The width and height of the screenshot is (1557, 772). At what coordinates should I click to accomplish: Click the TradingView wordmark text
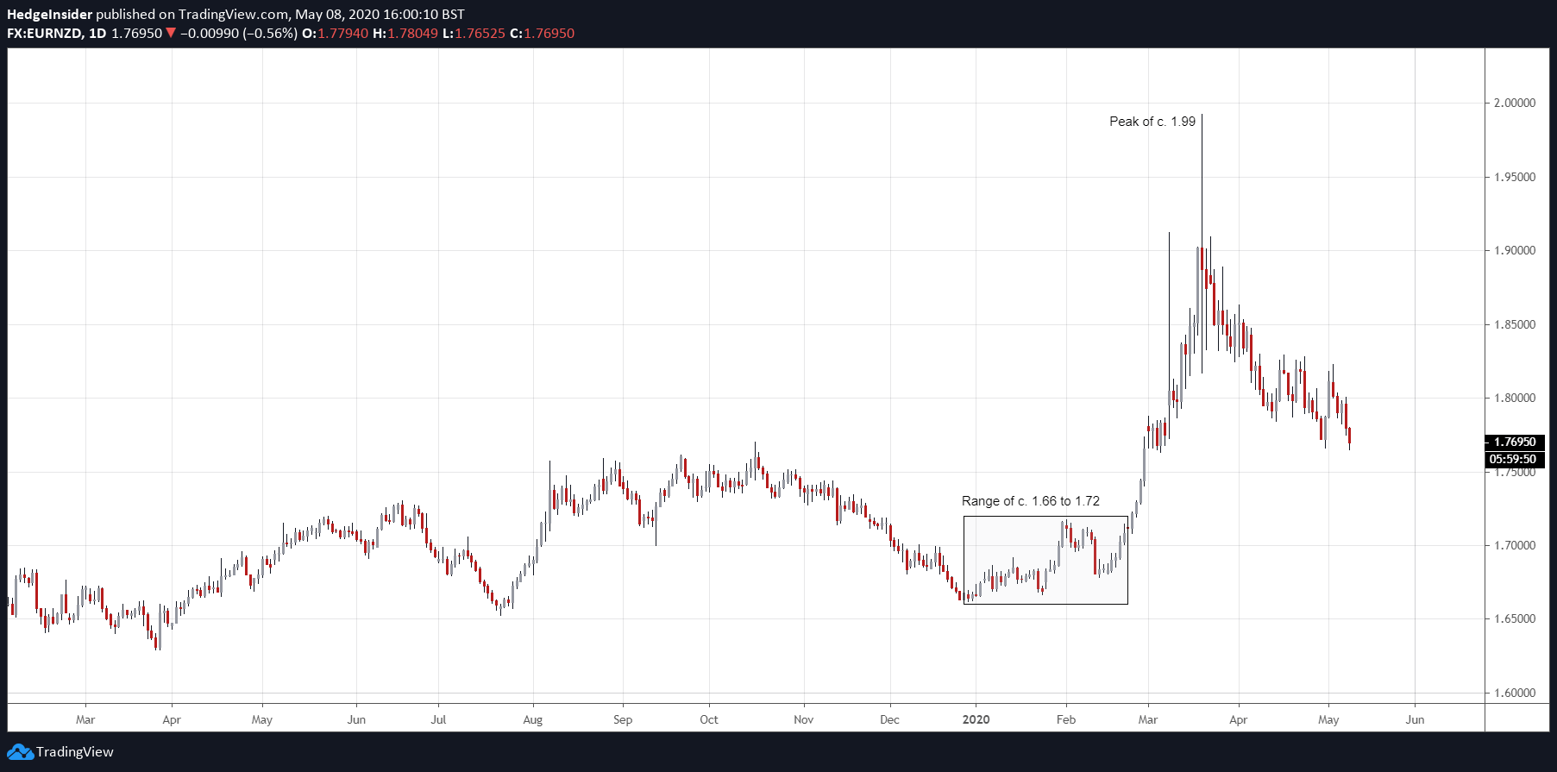coord(75,752)
